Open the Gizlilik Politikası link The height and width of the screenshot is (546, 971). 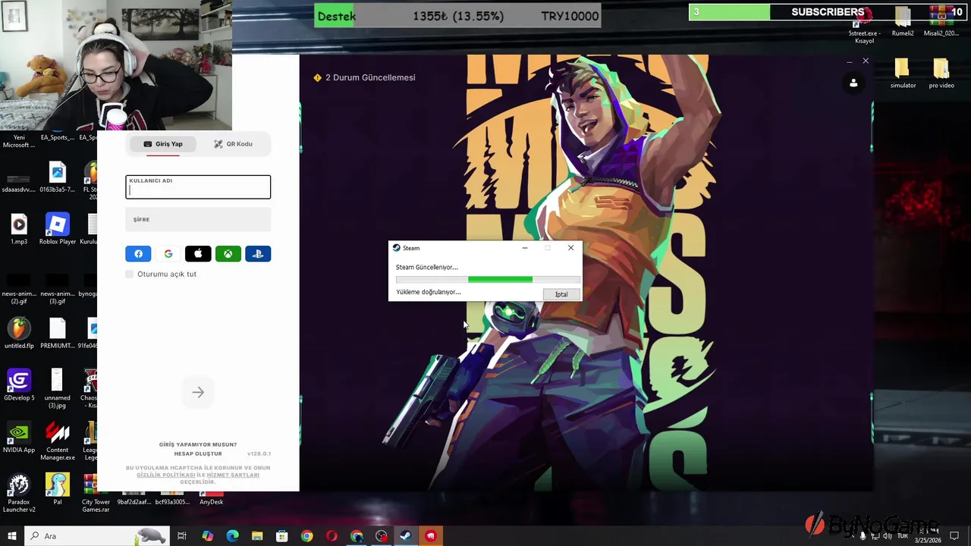(165, 475)
